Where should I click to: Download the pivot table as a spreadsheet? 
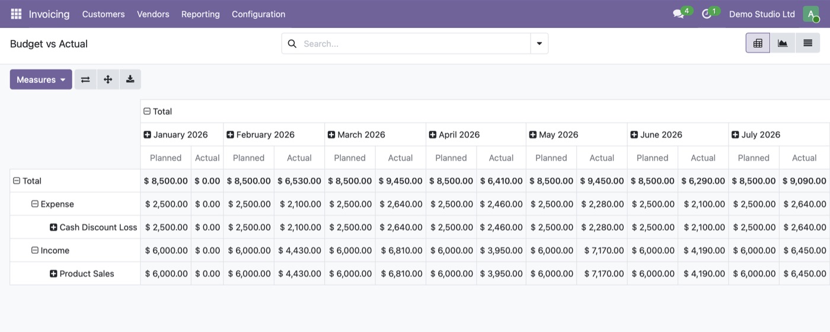coord(130,79)
